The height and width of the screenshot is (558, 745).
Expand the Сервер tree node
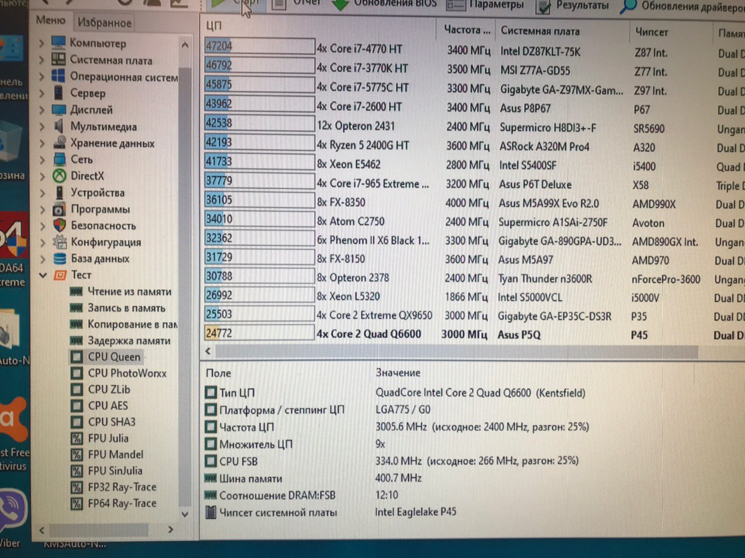pos(41,93)
